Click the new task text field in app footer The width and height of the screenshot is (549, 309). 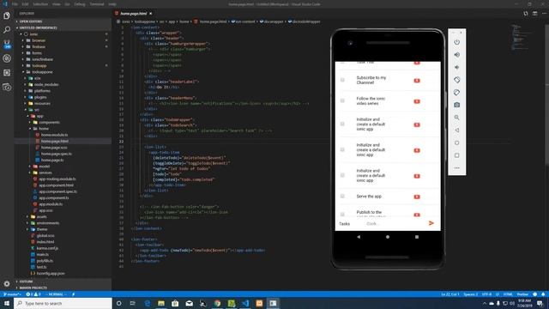[x=394, y=223]
